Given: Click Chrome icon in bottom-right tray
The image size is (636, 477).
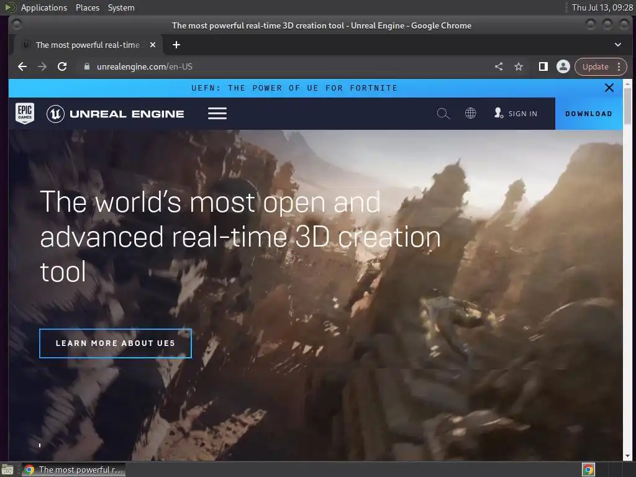Looking at the screenshot, I should coord(588,470).
